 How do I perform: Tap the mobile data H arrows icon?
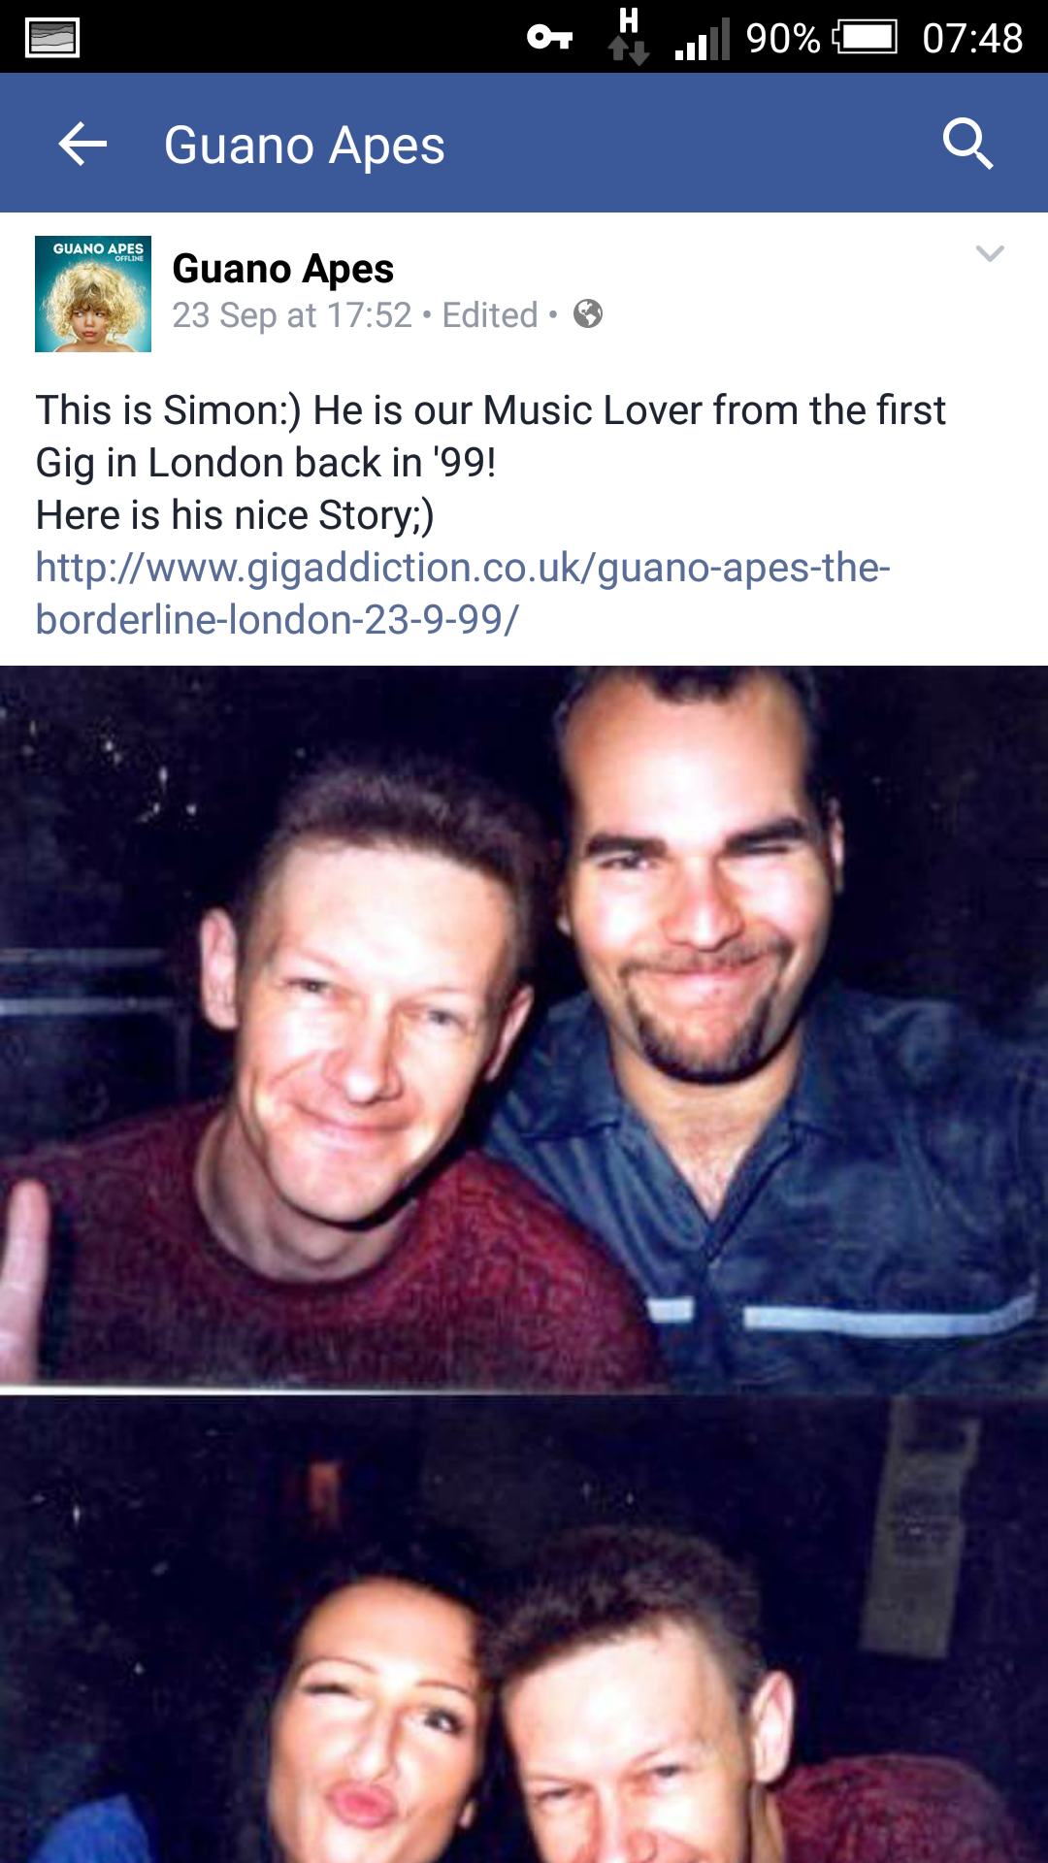tap(629, 37)
